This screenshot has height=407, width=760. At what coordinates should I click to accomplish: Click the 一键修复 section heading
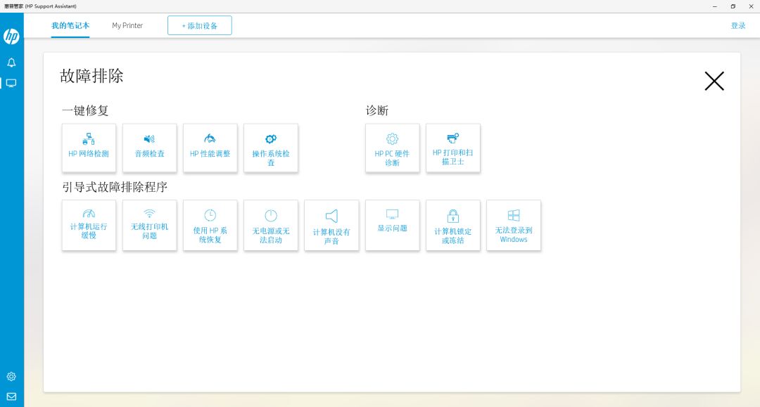(85, 110)
